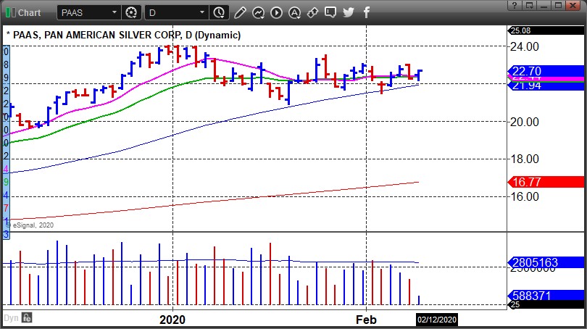Image resolution: width=587 pixels, height=329 pixels.
Task: Click the 588371 volume label
Action: tap(546, 296)
